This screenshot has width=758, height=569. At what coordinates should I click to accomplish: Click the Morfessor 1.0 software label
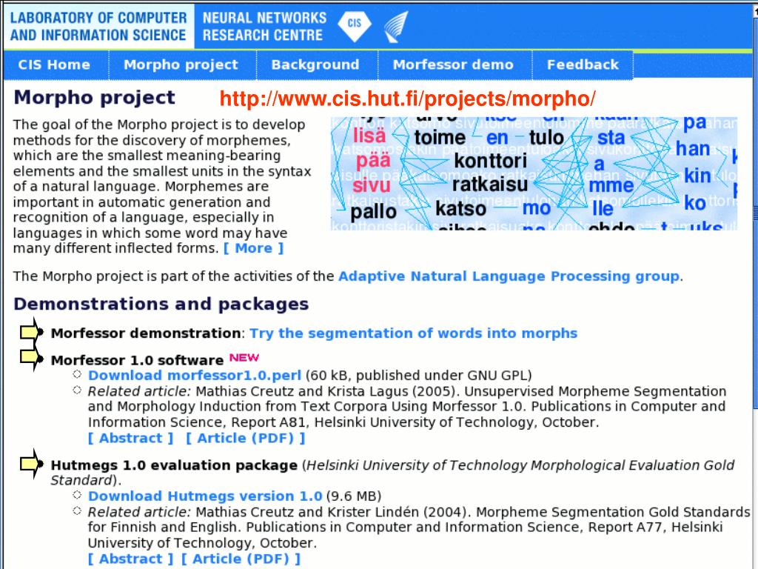click(137, 361)
